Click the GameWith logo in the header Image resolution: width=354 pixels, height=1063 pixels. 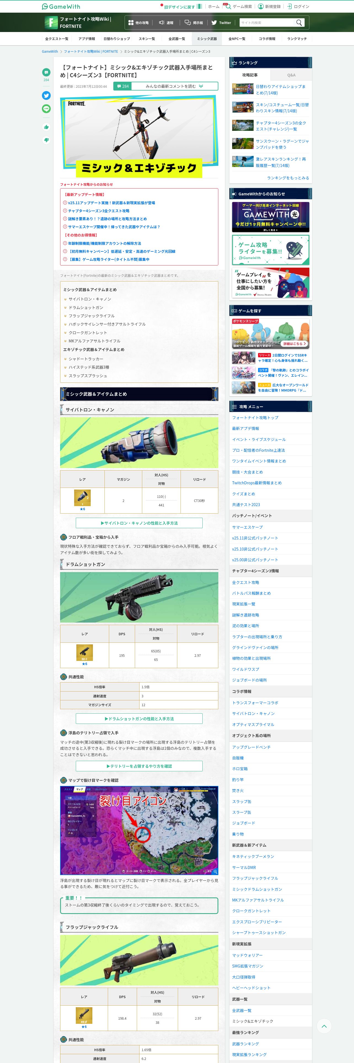click(x=61, y=7)
